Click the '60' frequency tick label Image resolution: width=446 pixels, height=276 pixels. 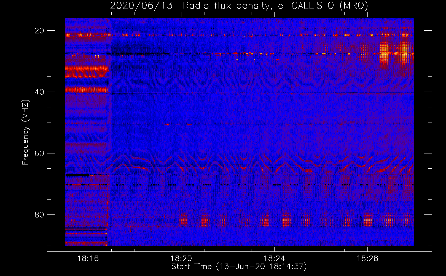coord(39,153)
